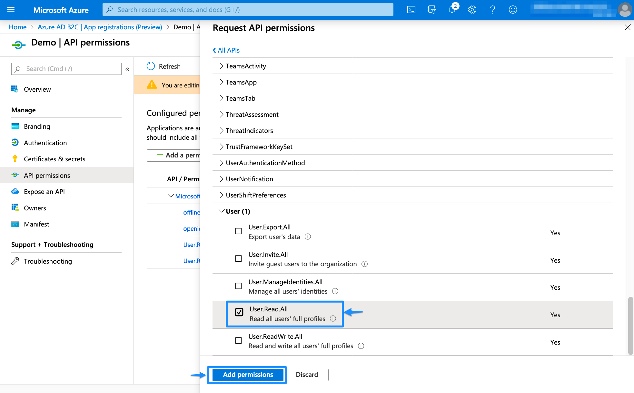Open Cloud Shell from the top bar
Image resolution: width=634 pixels, height=393 pixels.
click(x=411, y=9)
